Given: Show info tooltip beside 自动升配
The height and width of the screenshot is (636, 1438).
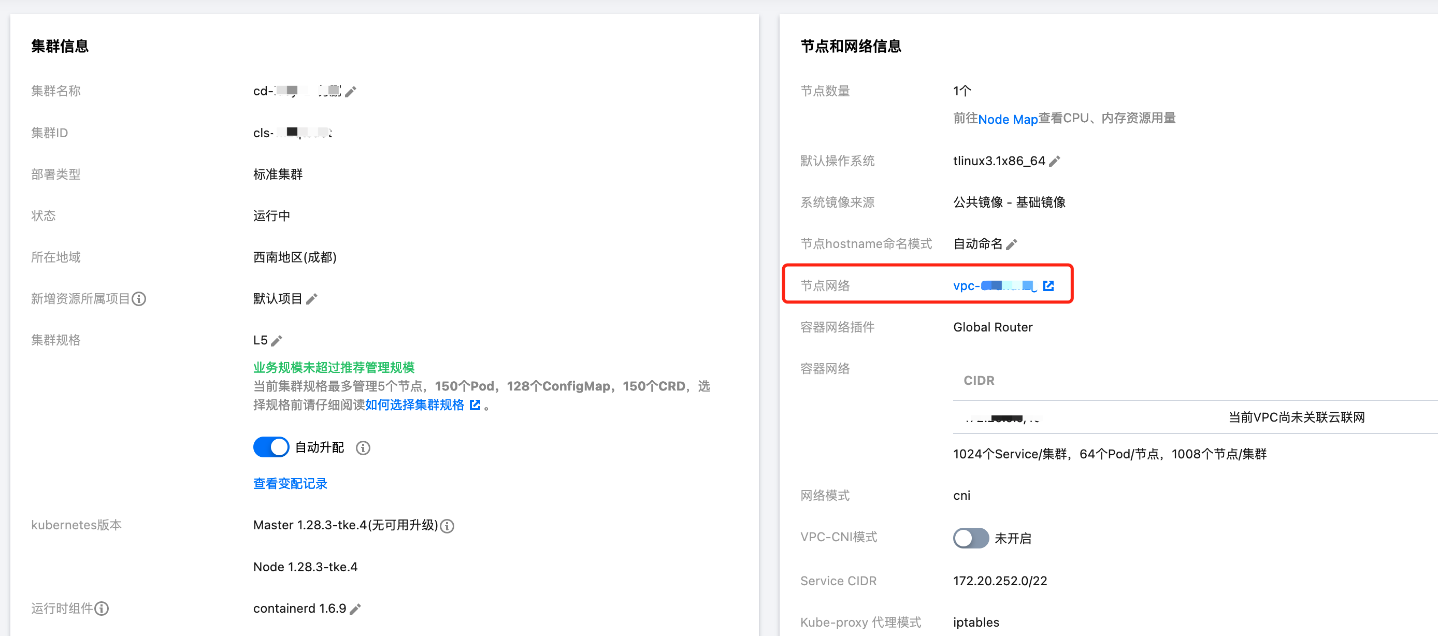Looking at the screenshot, I should tap(363, 448).
